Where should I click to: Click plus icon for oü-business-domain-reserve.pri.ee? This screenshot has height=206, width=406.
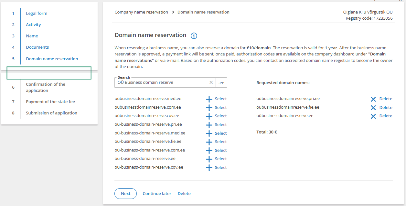(x=209, y=125)
